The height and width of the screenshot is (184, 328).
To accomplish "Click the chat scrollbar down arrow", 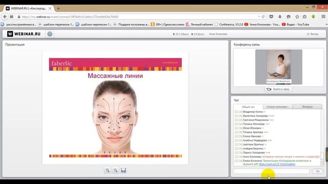I will [x=322, y=164].
